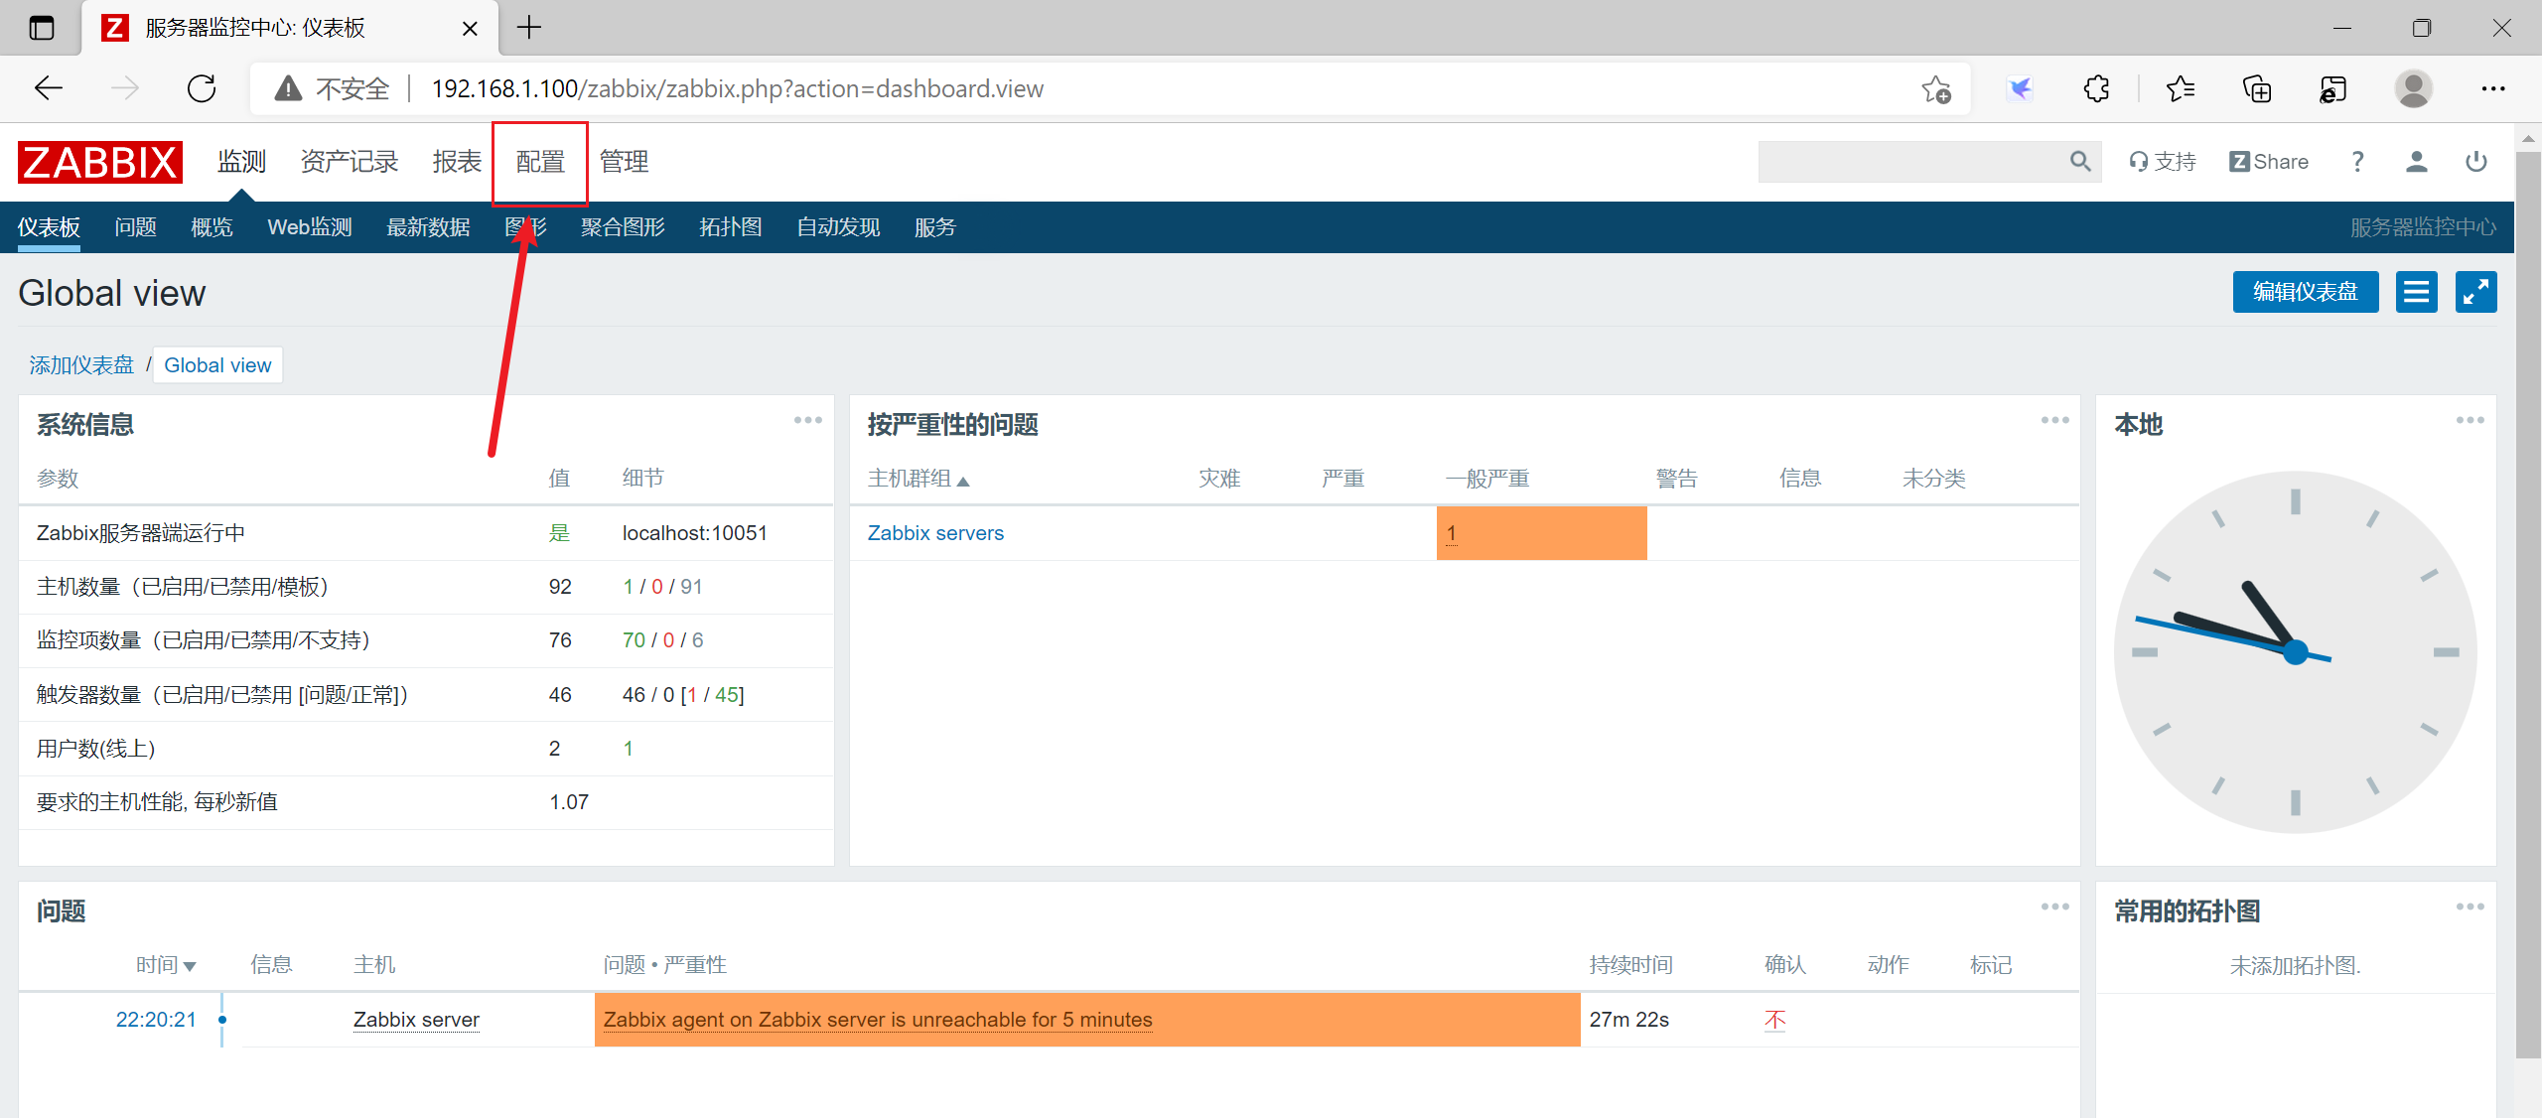Open the dashboard actions menu icon

(x=2417, y=292)
